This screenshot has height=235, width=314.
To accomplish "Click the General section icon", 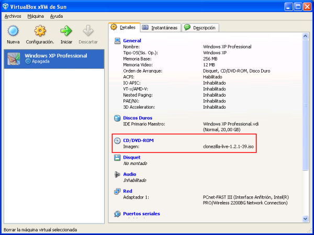I will (117, 41).
